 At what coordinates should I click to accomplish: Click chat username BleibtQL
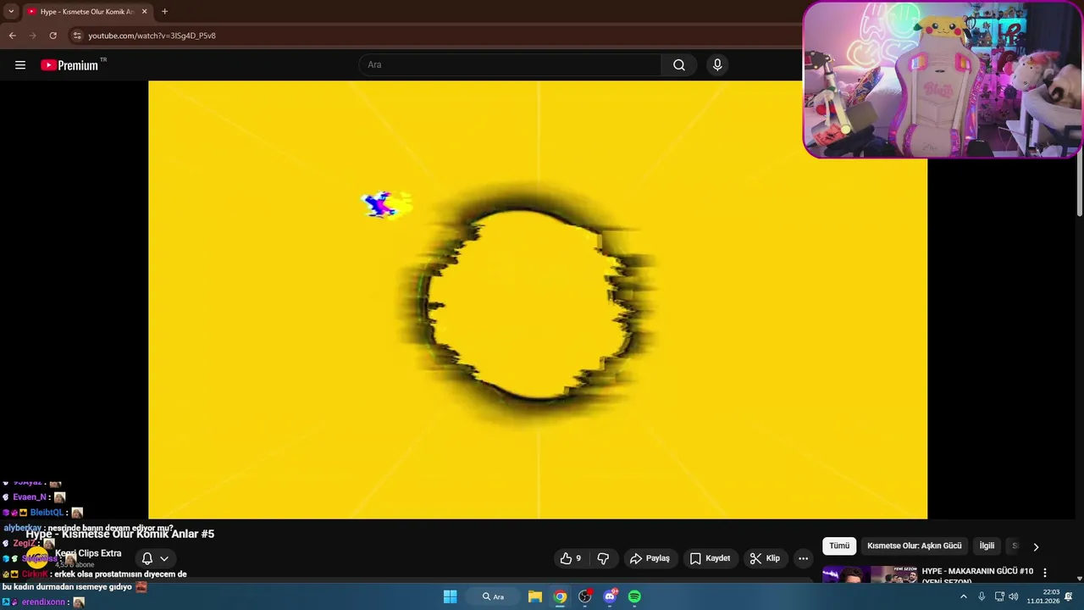[x=47, y=513]
